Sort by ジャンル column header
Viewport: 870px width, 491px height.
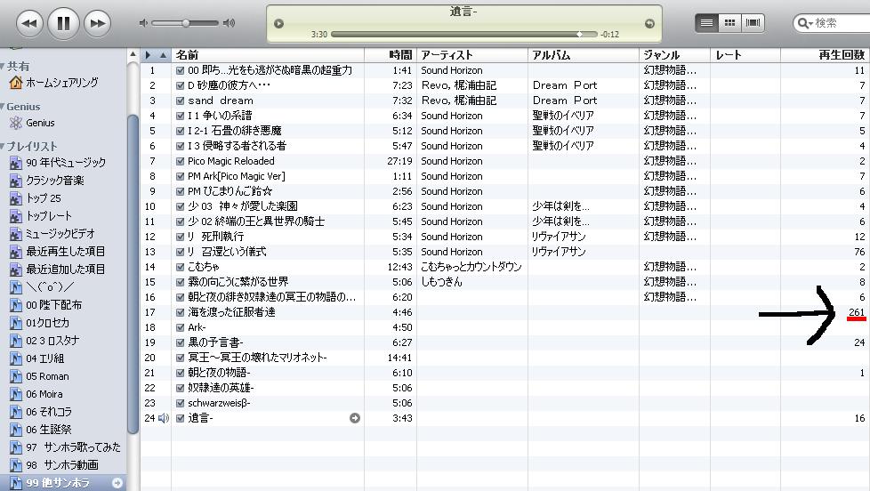pyautogui.click(x=674, y=55)
